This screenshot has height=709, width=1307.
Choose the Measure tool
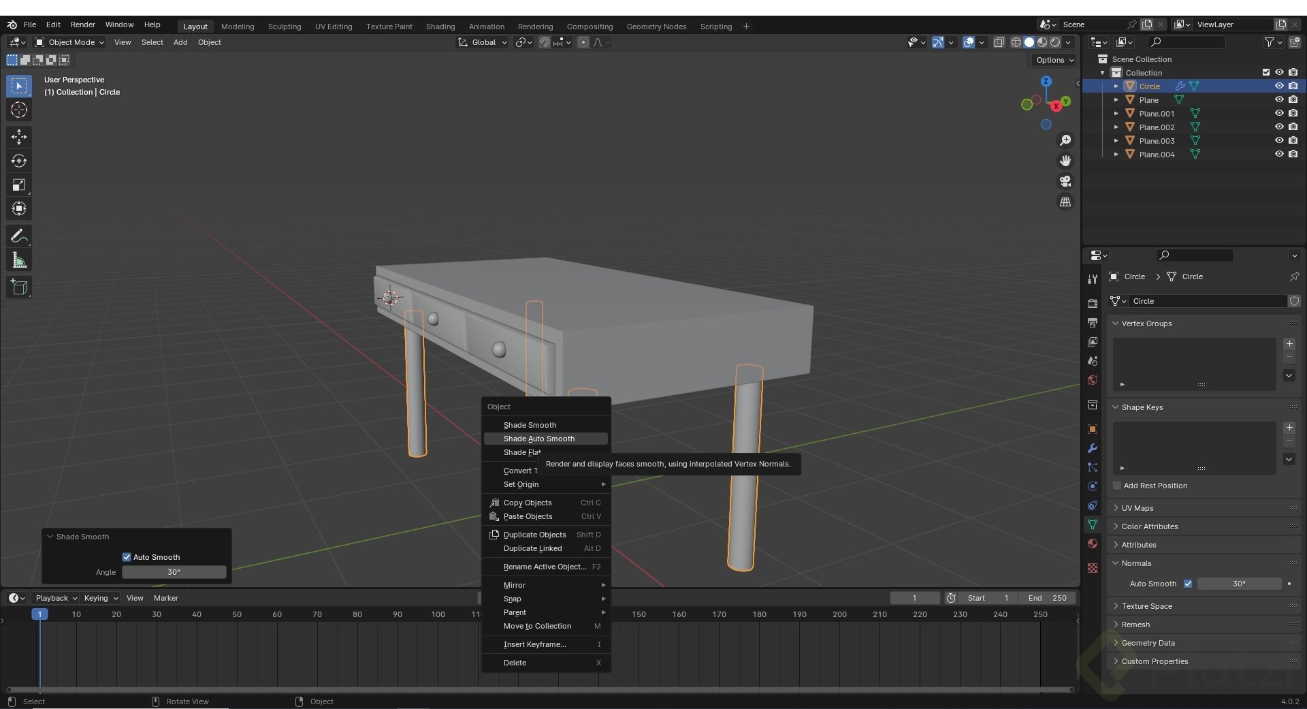pyautogui.click(x=19, y=260)
